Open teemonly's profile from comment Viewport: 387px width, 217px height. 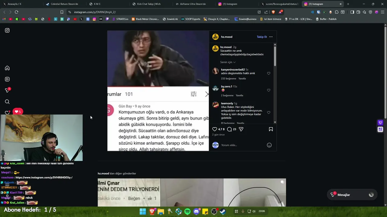(227, 103)
